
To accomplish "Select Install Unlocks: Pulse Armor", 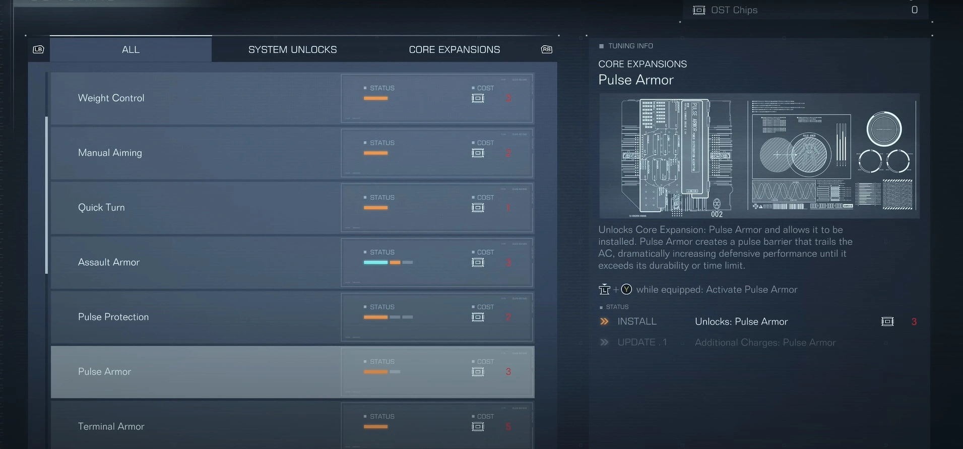I will [741, 322].
